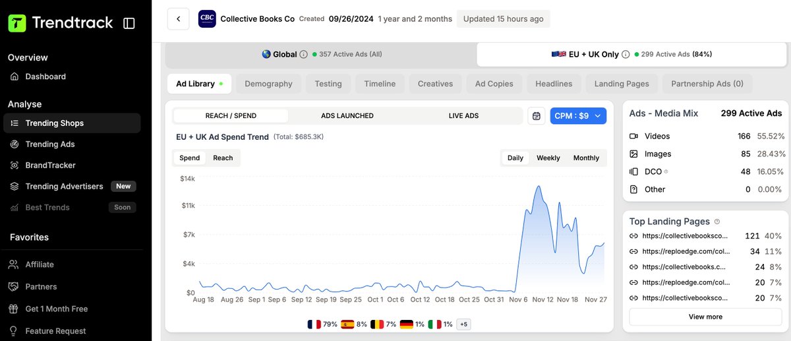Click the France flag 79% indicator
791x341 pixels.
pyautogui.click(x=322, y=325)
